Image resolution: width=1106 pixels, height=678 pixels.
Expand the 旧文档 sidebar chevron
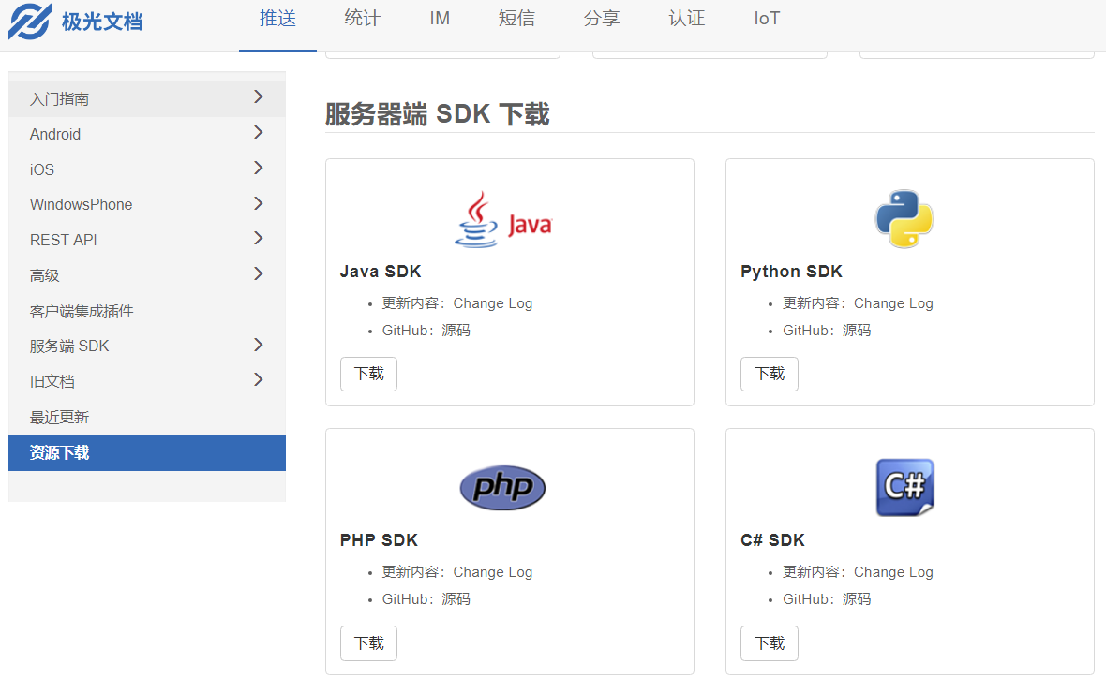point(258,380)
